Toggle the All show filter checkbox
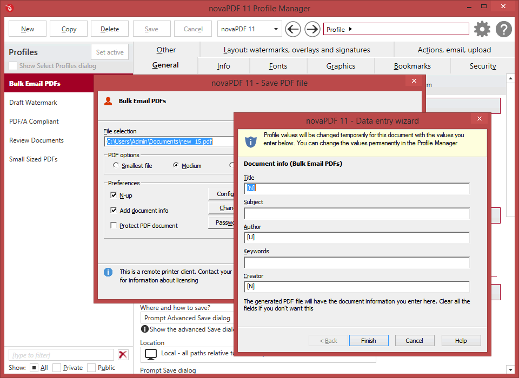 34,368
